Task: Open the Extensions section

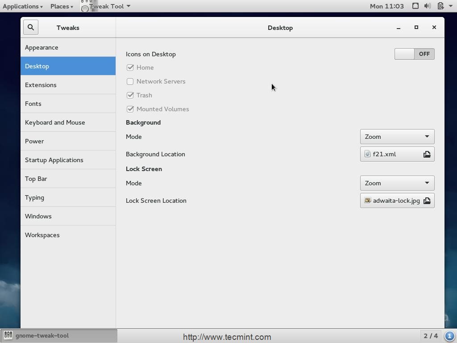Action: [x=68, y=85]
